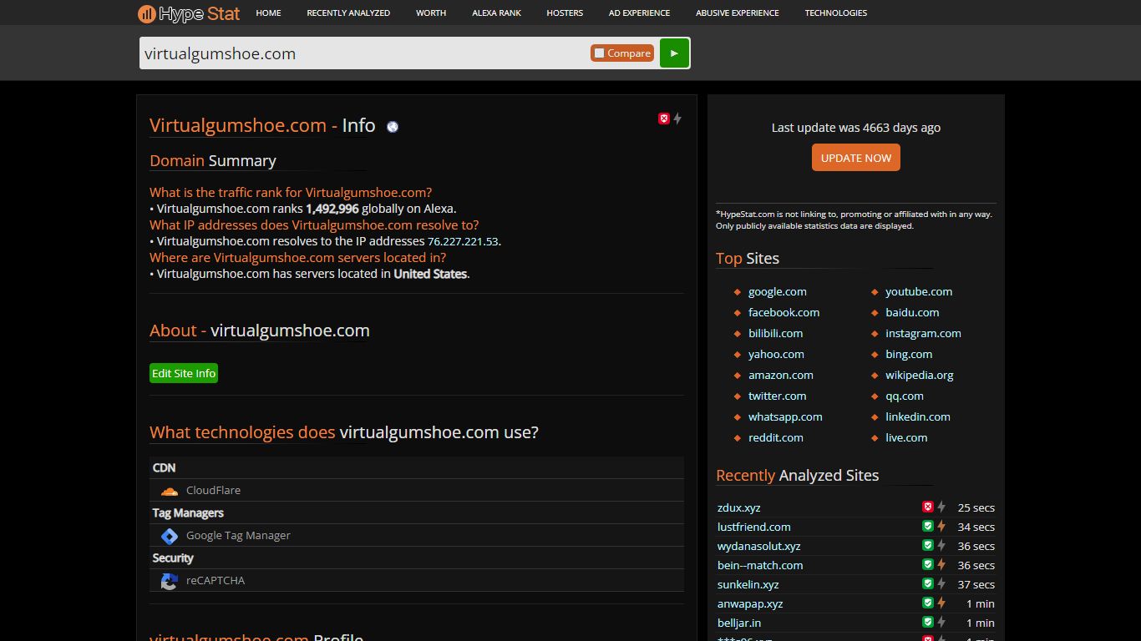1141x641 pixels.
Task: Open bilibili.com in Top Sites
Action: coord(775,333)
